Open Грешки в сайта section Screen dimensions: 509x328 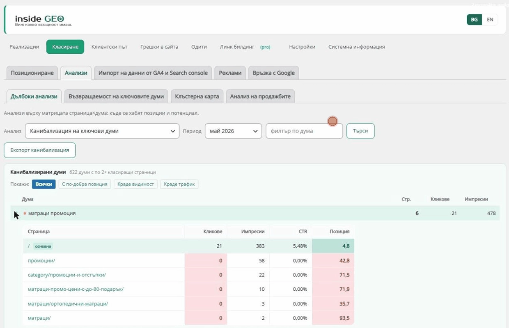[x=159, y=47]
